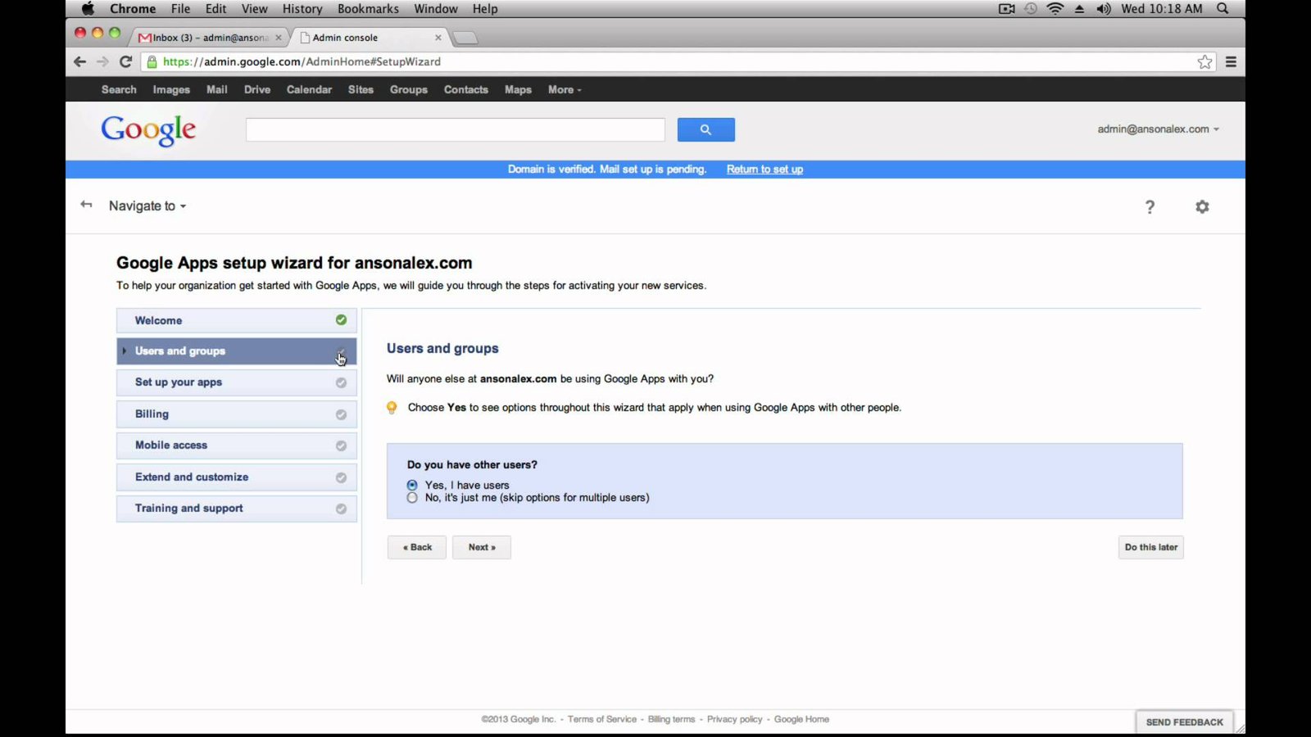
Task: Select the "Yes, I have users" option
Action: pos(412,485)
